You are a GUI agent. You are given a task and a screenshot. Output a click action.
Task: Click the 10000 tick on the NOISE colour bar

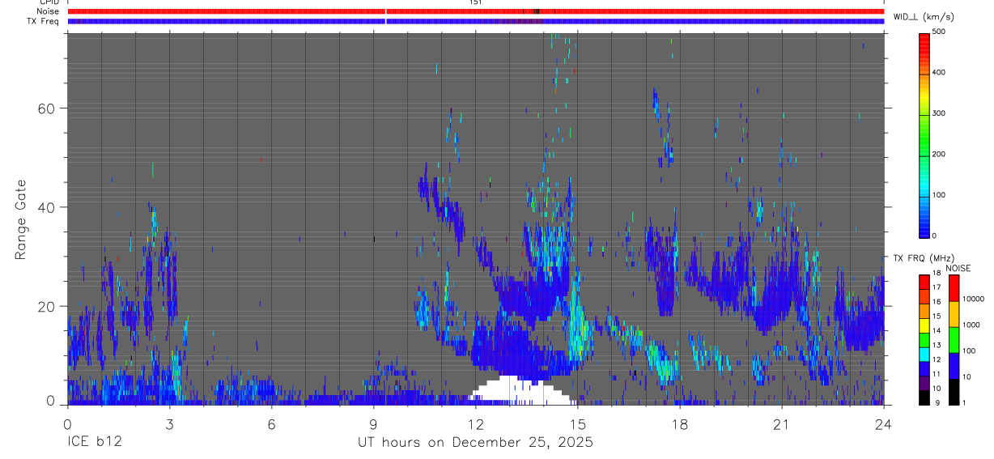pyautogui.click(x=973, y=300)
